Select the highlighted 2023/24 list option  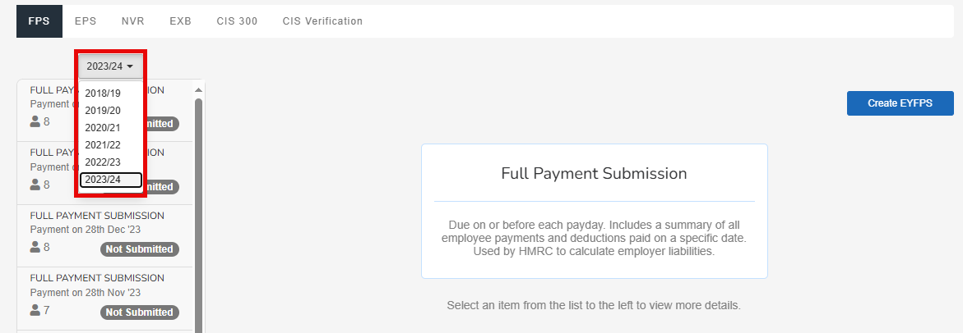click(110, 180)
